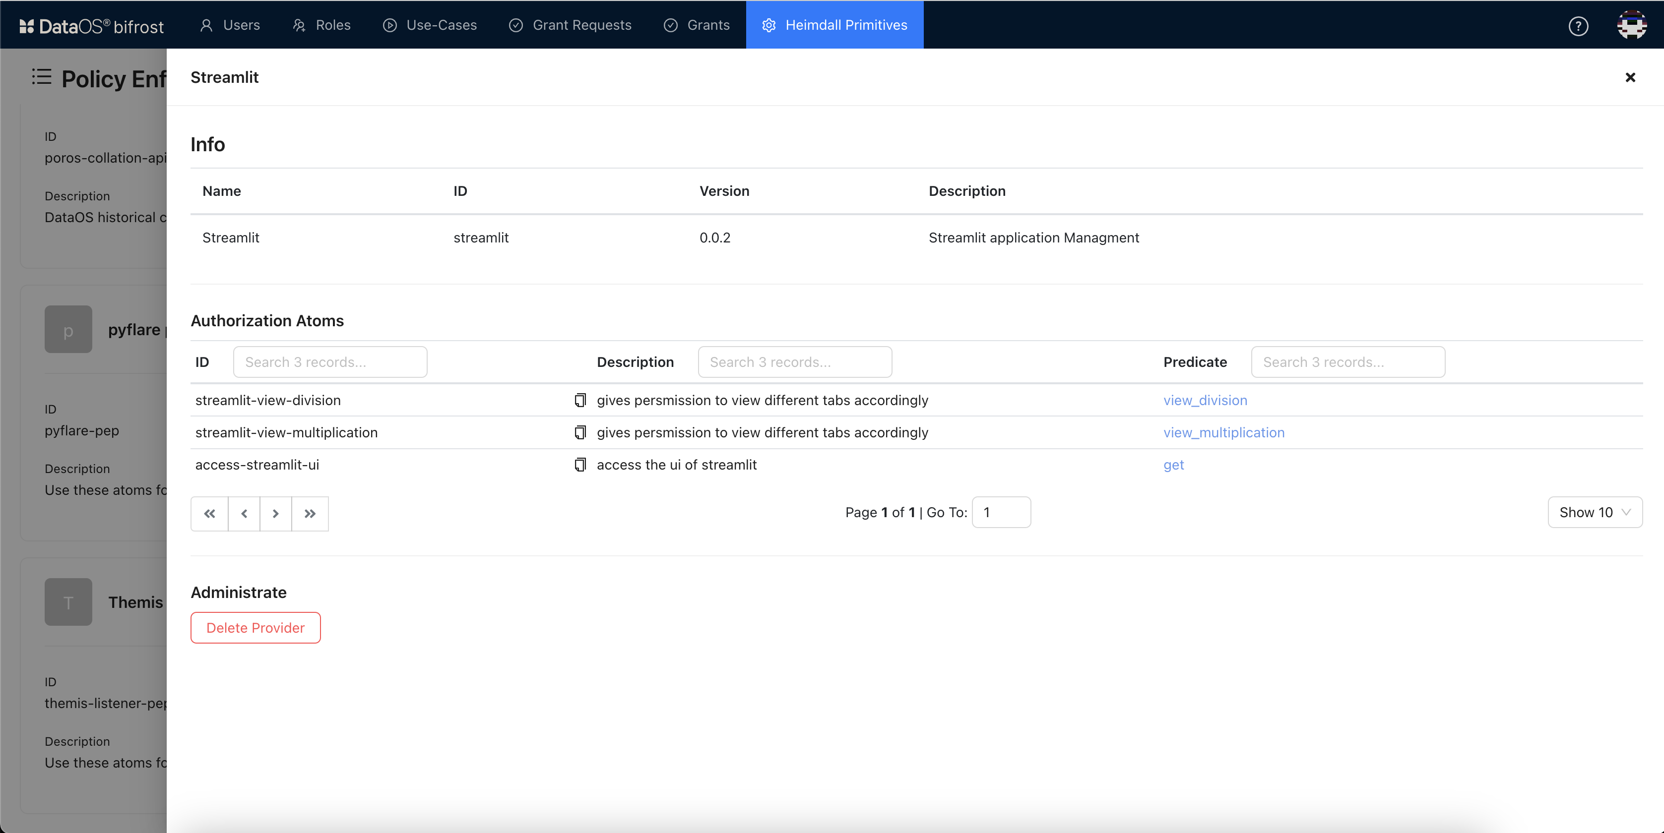Click the 'access the ui of streamlit' description
Image resolution: width=1664 pixels, height=833 pixels.
[x=677, y=465]
